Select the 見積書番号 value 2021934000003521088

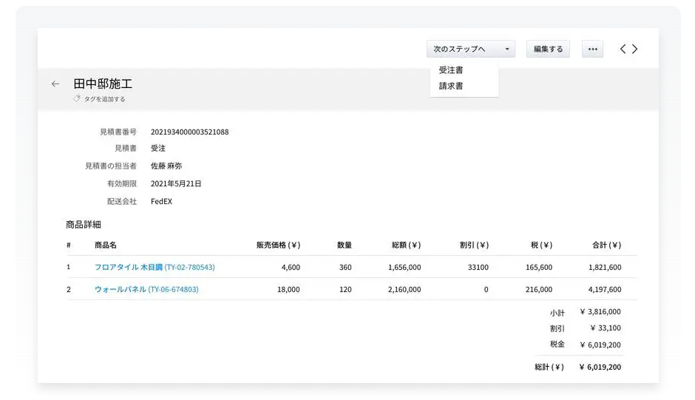(x=189, y=132)
